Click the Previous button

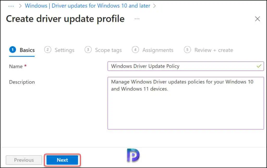[24, 160]
